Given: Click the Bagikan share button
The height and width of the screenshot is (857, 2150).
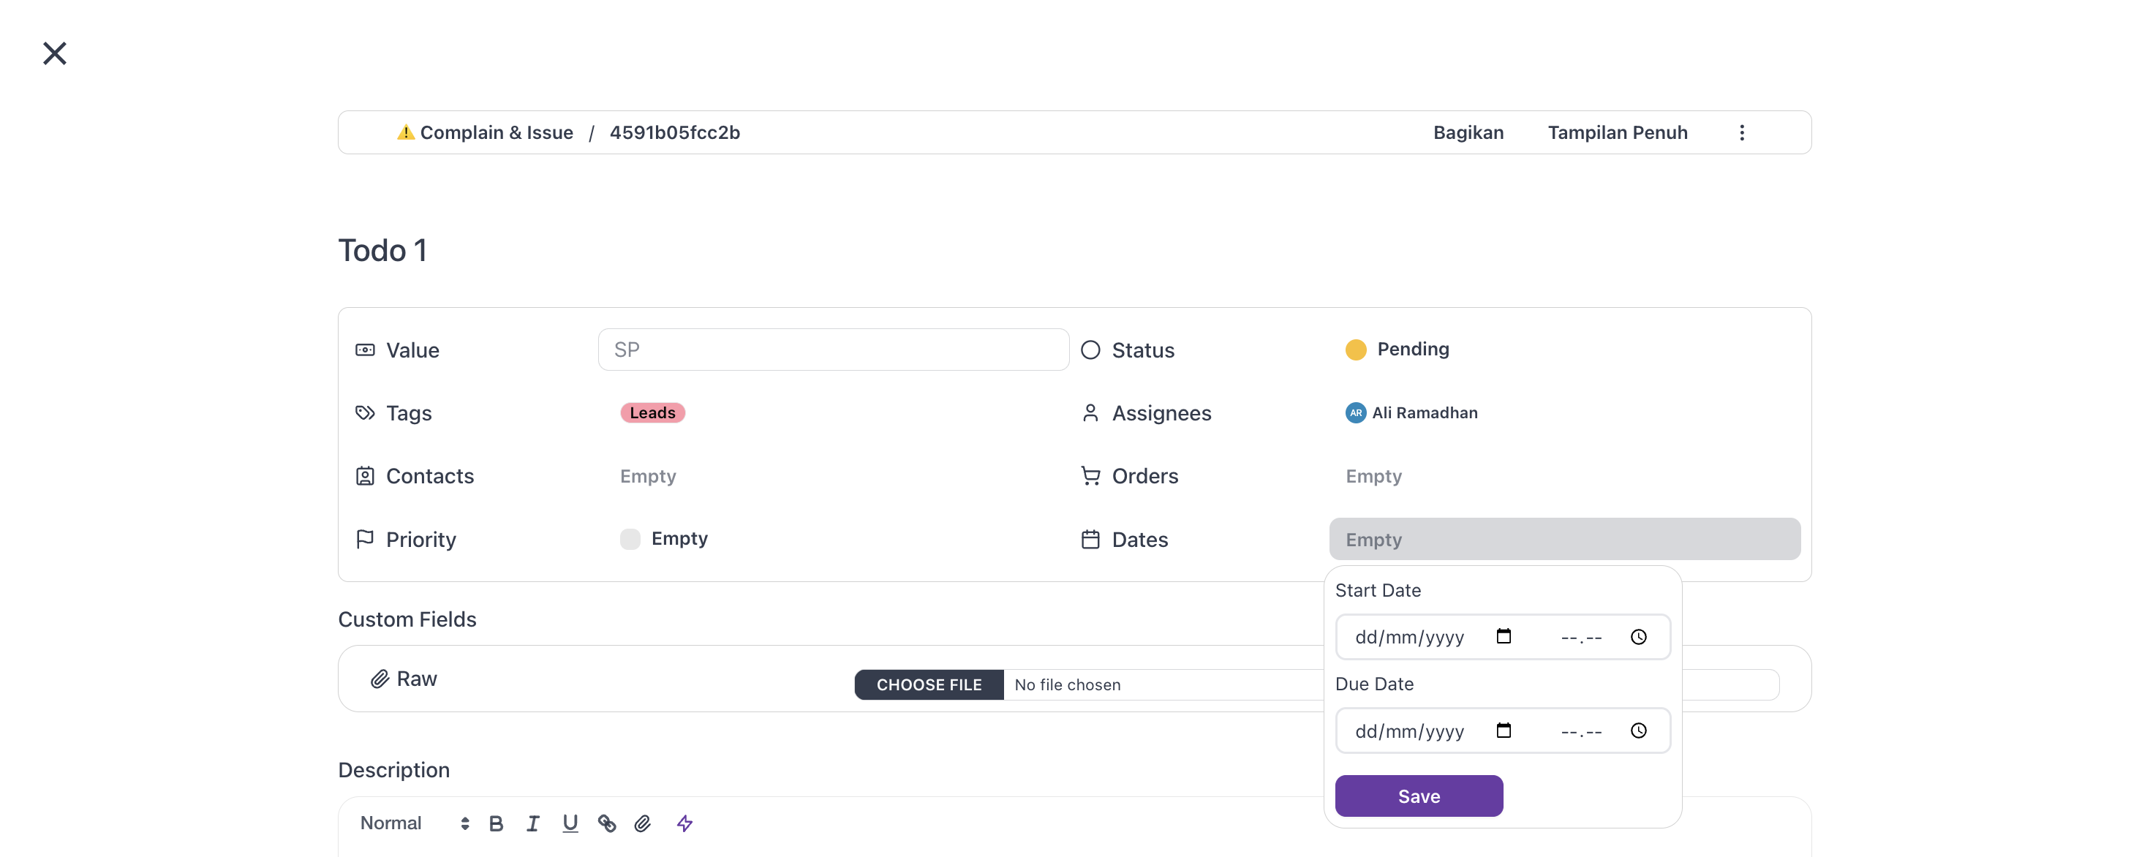Looking at the screenshot, I should coord(1468,132).
